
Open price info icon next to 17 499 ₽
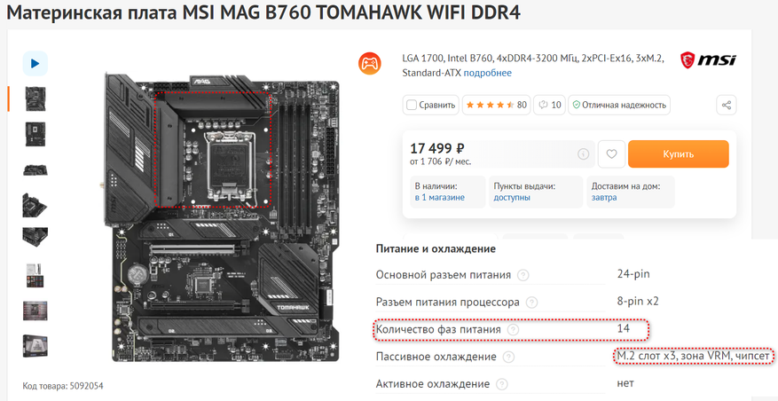point(584,154)
